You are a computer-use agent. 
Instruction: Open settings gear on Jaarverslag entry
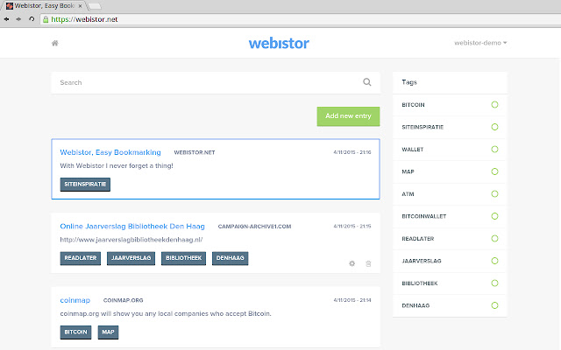(352, 263)
